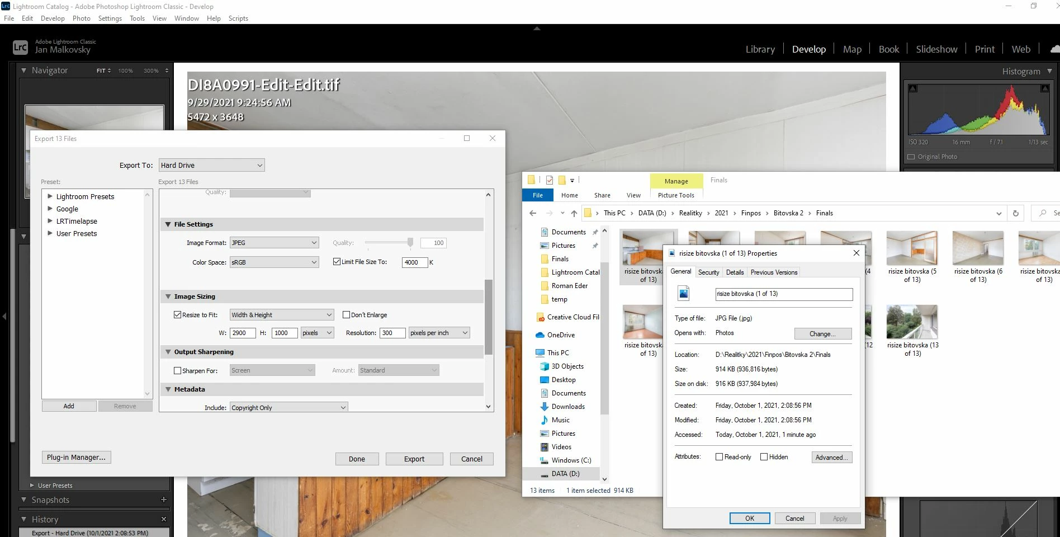Open Picture Tools ribbon tab
This screenshot has height=537, width=1060.
(x=676, y=195)
